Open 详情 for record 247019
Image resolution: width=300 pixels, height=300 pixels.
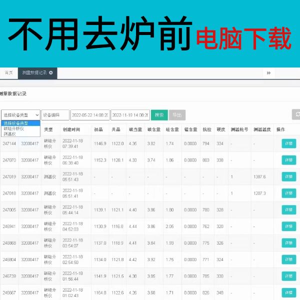click(288, 176)
